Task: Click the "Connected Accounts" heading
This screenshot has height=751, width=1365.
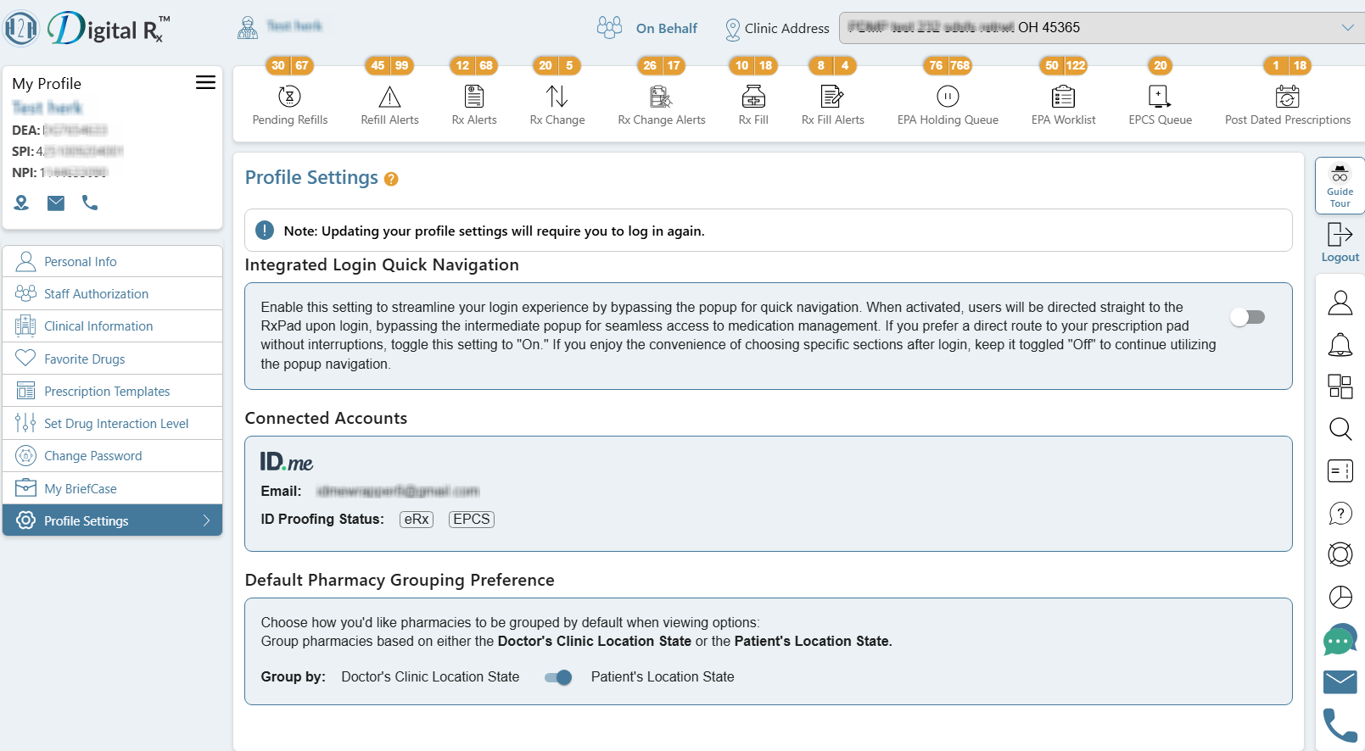Action: point(326,419)
